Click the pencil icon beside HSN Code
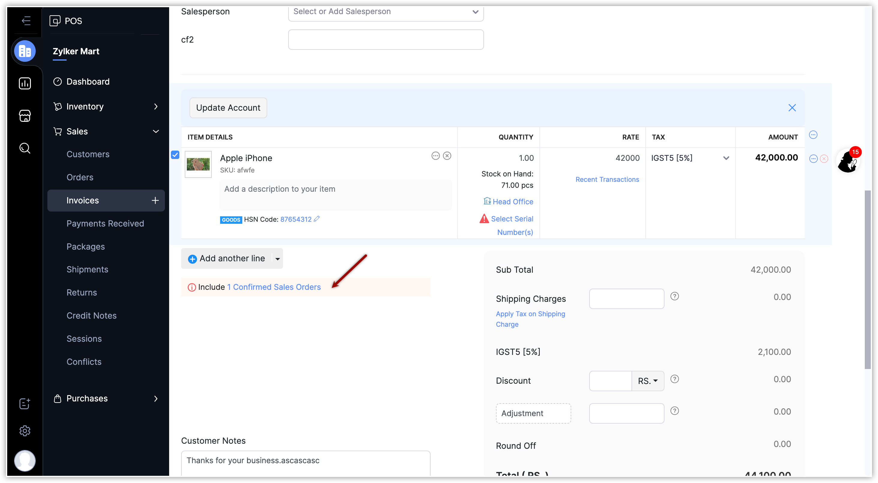The height and width of the screenshot is (483, 878). click(317, 219)
